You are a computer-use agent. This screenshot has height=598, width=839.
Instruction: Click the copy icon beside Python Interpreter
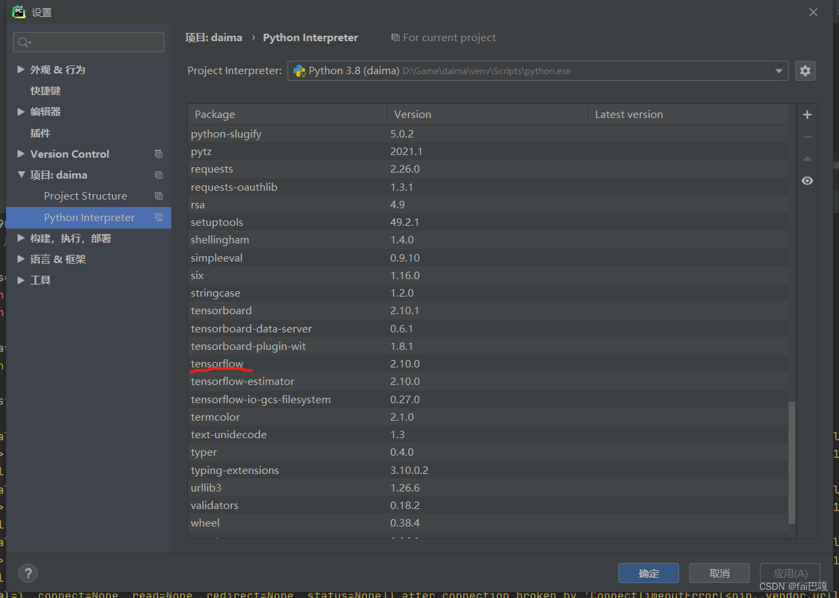click(x=159, y=217)
